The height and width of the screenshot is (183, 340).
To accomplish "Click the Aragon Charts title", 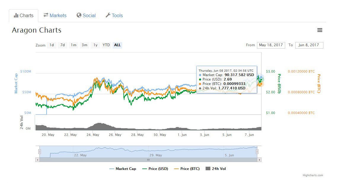I will pyautogui.click(x=37, y=30).
